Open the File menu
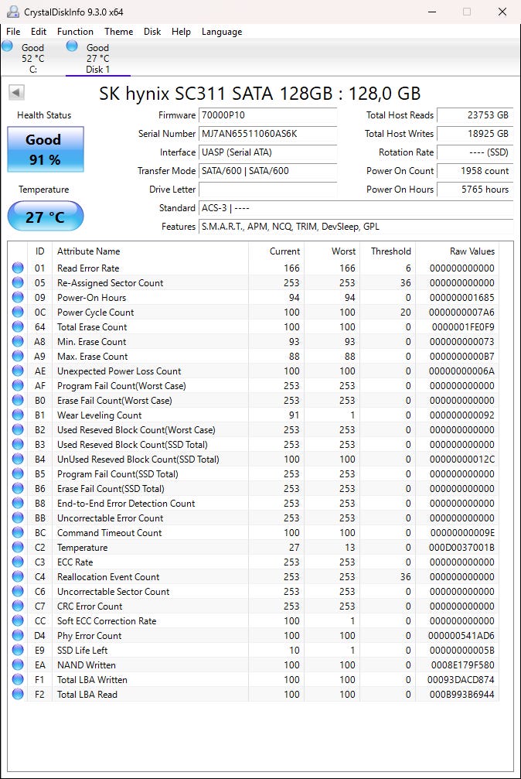This screenshot has width=521, height=779. (x=13, y=31)
